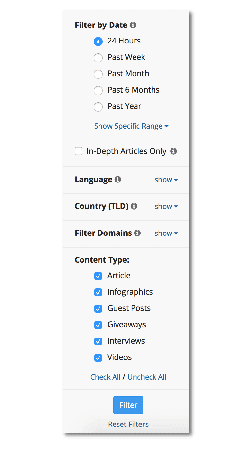Disable the Videos content type checkbox
Viewport: 252px width, 451px height.
[98, 358]
